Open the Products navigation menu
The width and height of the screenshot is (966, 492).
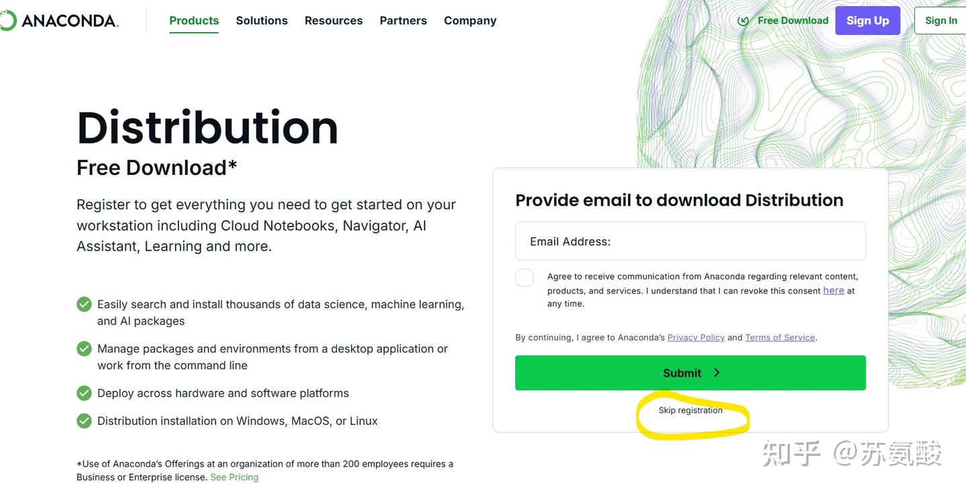(194, 21)
